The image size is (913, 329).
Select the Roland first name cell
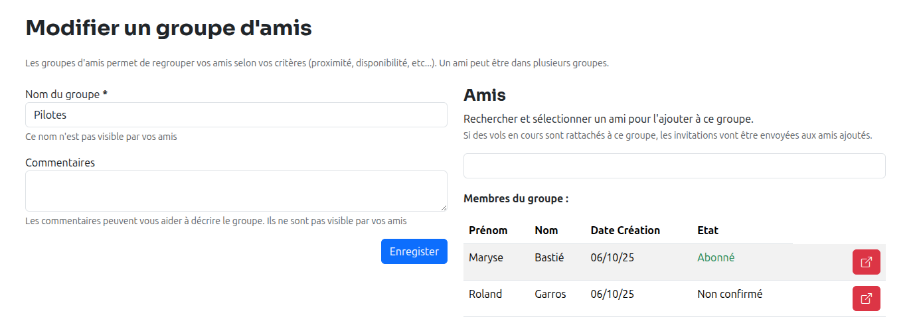pyautogui.click(x=485, y=294)
